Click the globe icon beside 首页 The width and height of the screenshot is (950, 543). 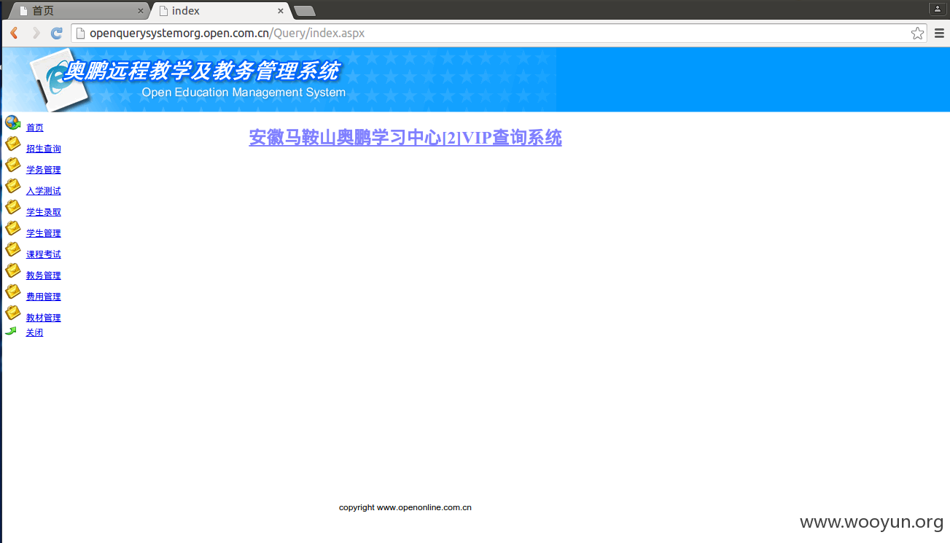(x=12, y=122)
